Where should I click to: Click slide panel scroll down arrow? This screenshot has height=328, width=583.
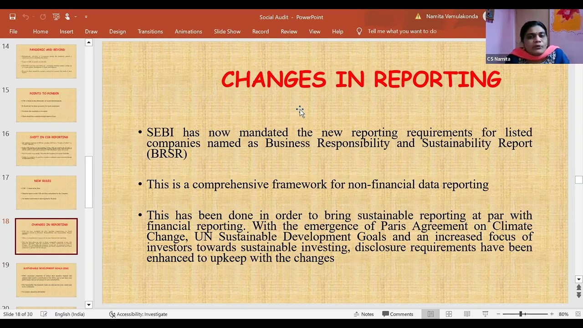pos(89,305)
